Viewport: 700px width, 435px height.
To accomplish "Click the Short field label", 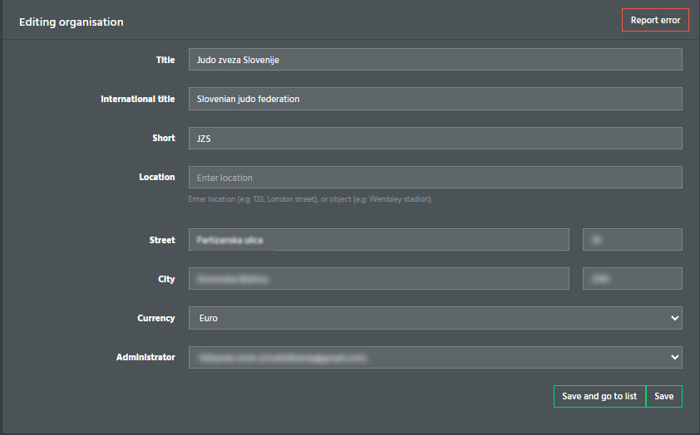I will pyautogui.click(x=164, y=138).
